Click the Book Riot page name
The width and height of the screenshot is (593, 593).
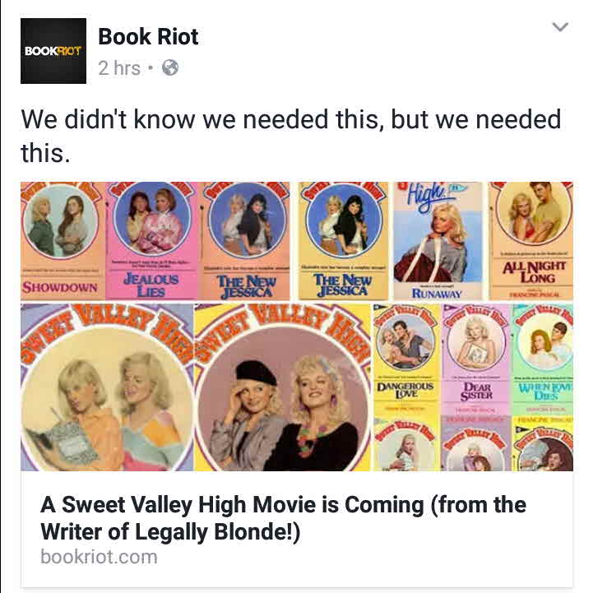(148, 37)
